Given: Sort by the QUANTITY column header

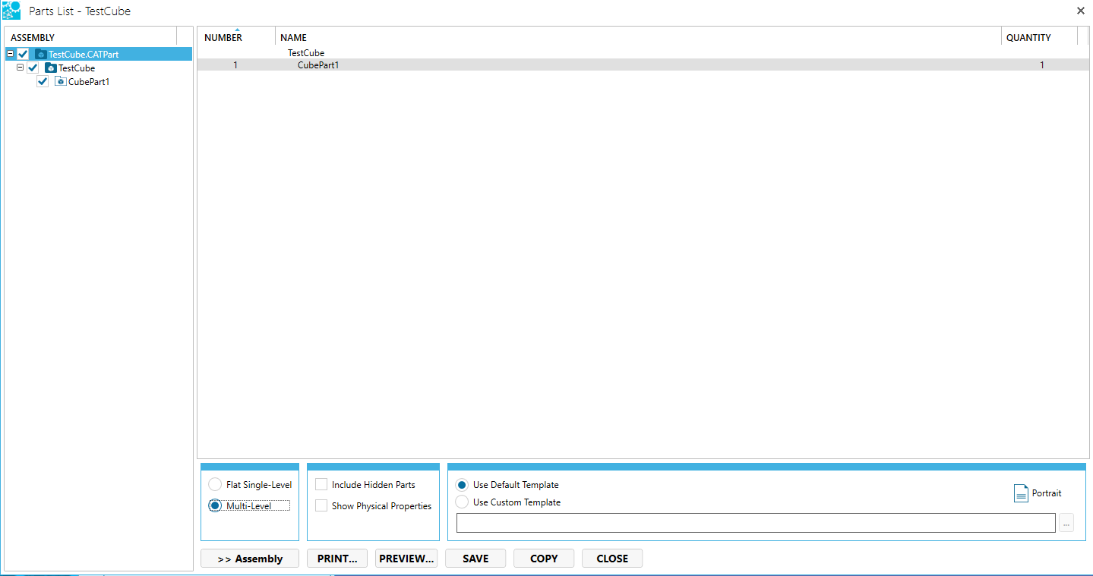Looking at the screenshot, I should pos(1028,37).
